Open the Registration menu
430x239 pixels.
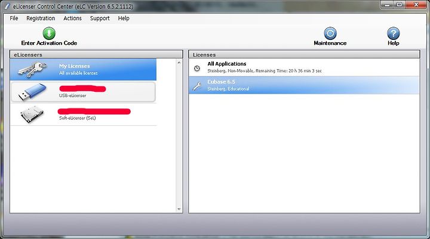point(41,18)
